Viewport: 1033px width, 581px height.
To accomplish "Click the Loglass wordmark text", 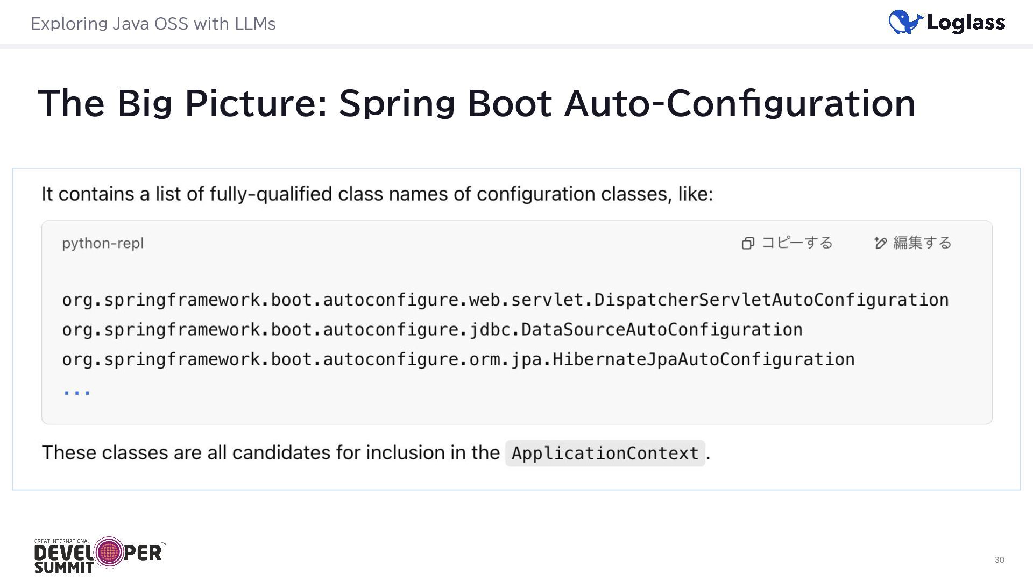I will 966,23.
